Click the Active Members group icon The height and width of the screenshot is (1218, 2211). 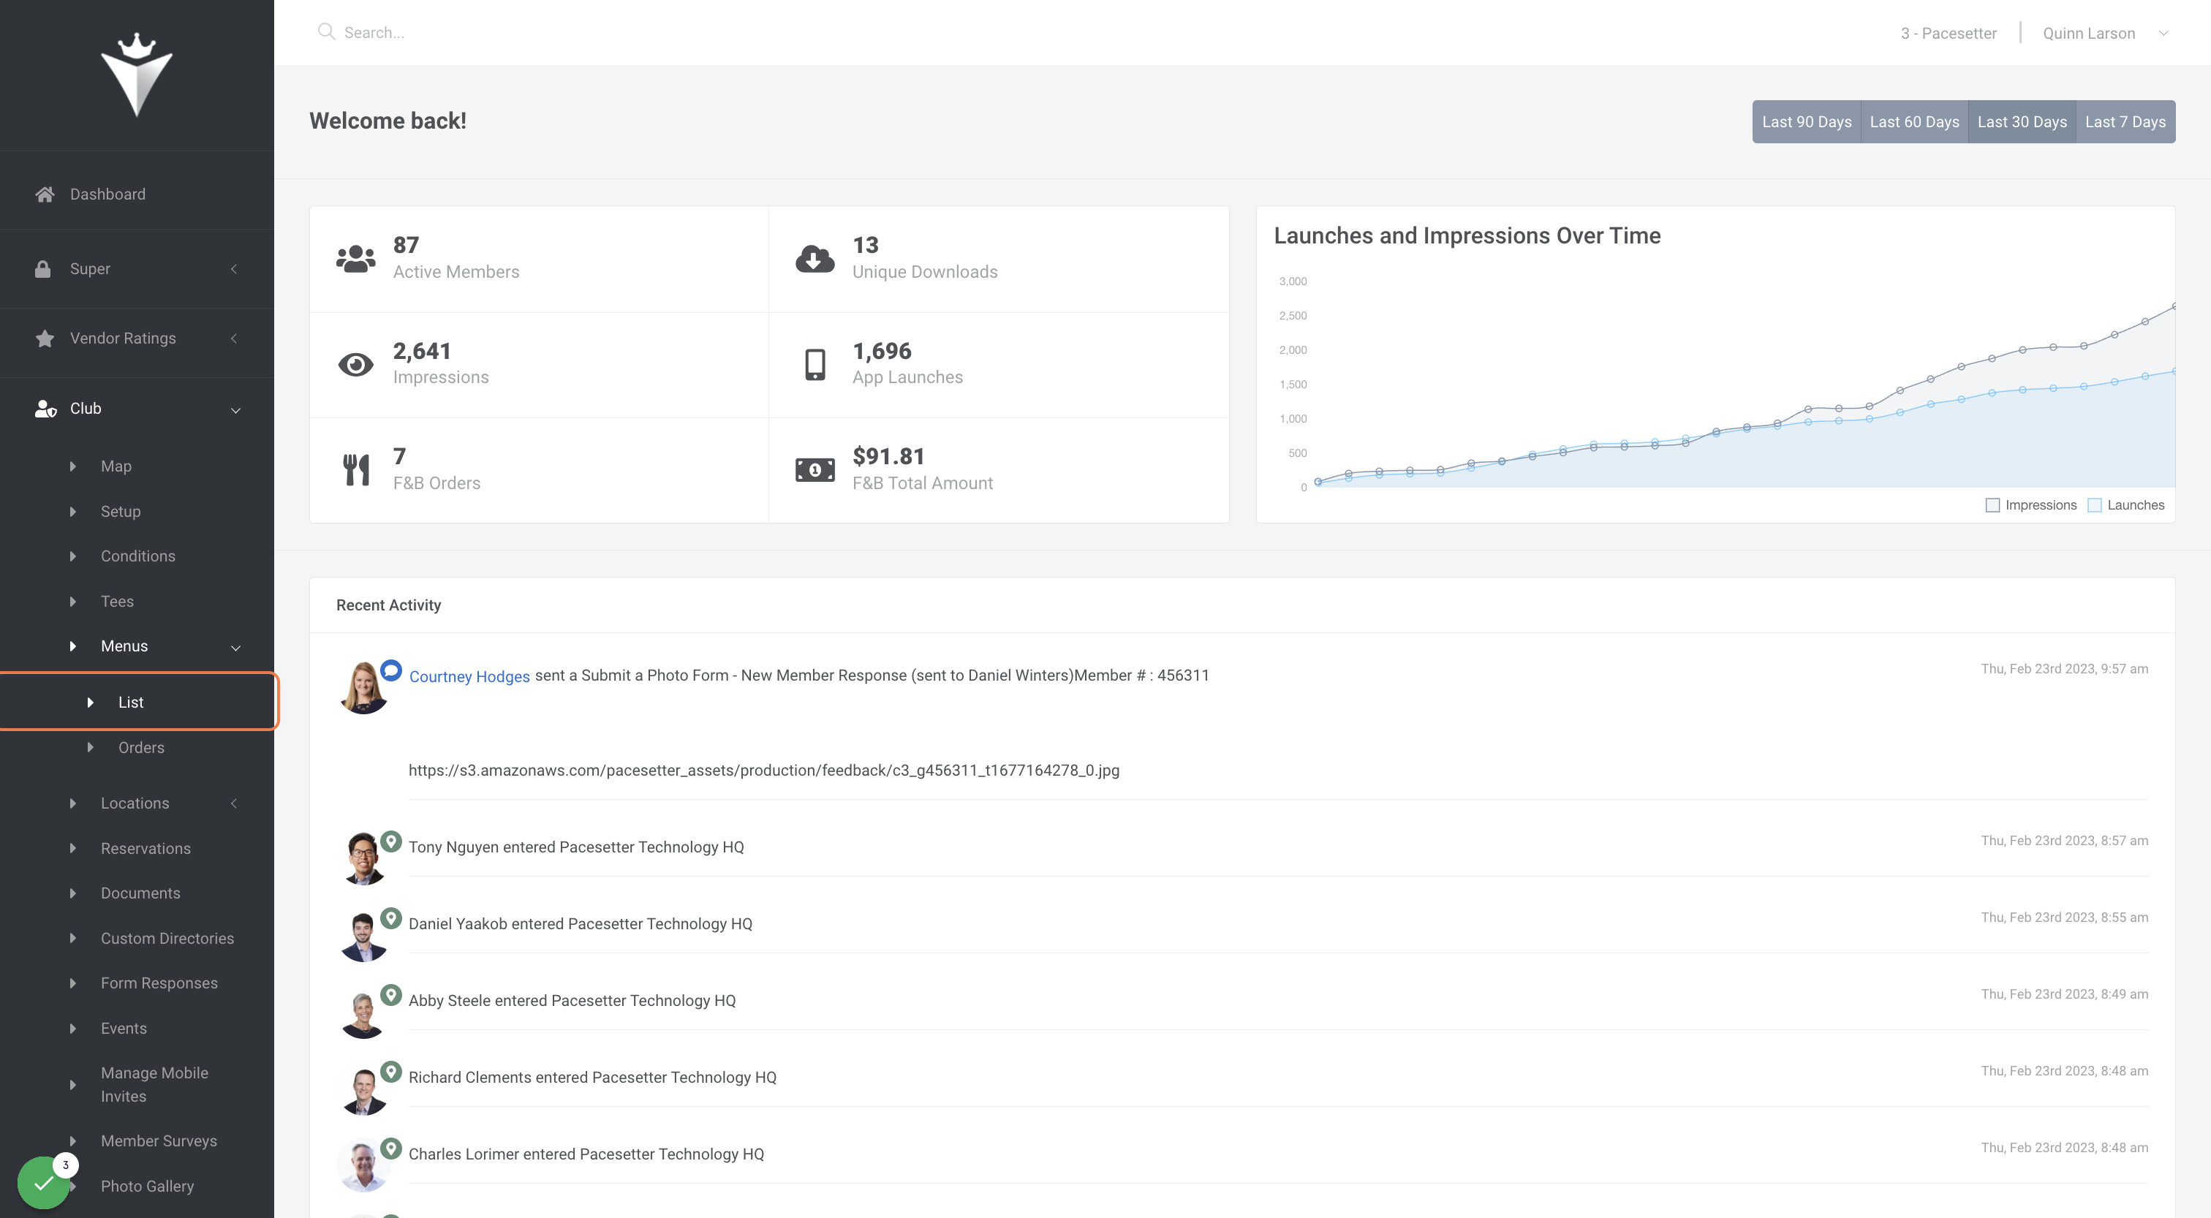point(355,258)
